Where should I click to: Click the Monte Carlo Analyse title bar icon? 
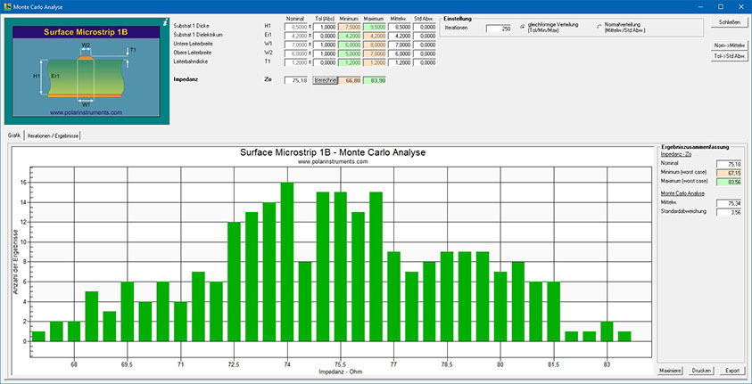tap(7, 6)
